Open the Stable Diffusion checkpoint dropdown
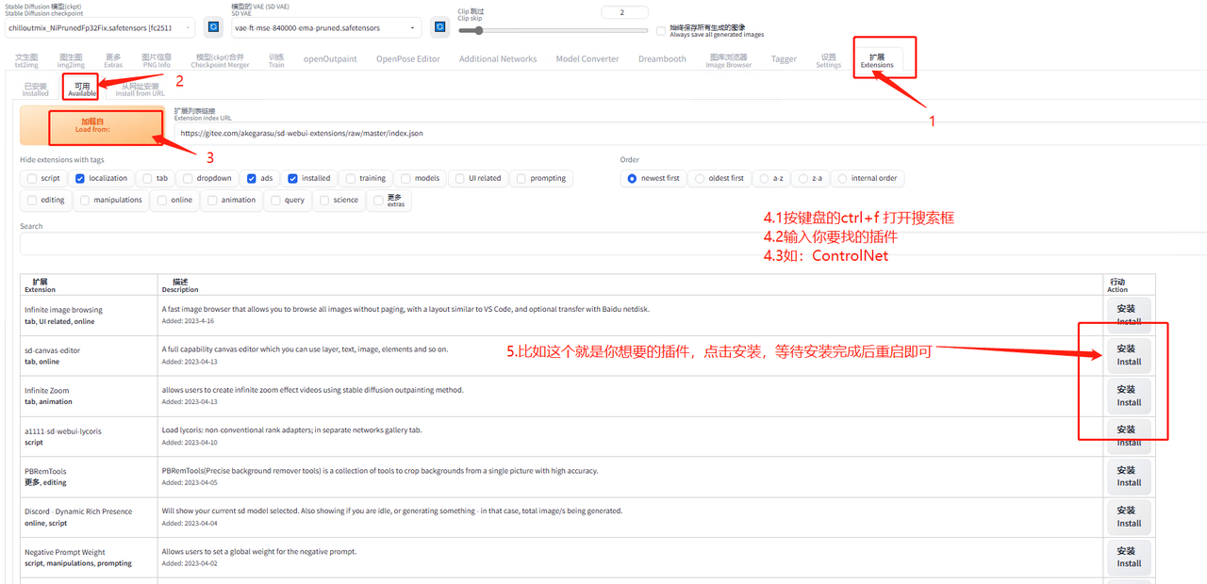The height and width of the screenshot is (584, 1207). pyautogui.click(x=99, y=28)
